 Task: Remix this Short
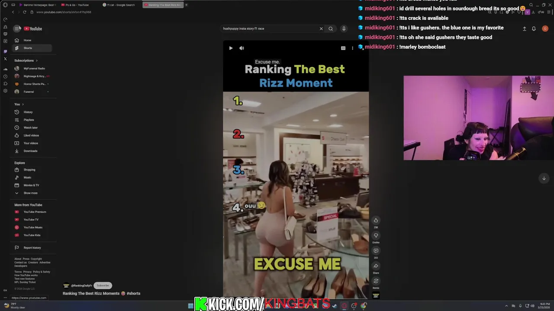(x=376, y=281)
